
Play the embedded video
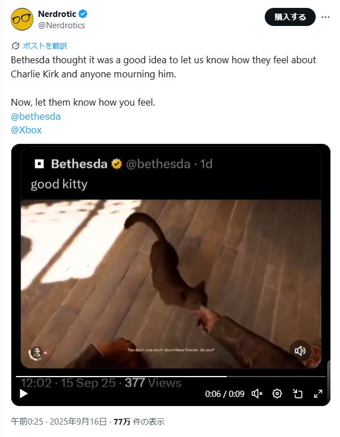pyautogui.click(x=24, y=394)
